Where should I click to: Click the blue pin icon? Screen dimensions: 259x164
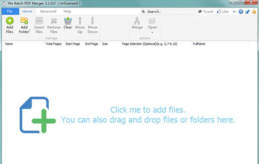click(247, 12)
